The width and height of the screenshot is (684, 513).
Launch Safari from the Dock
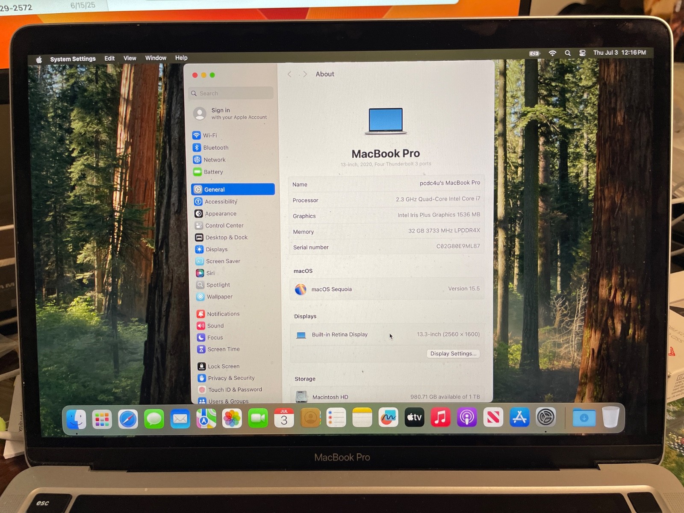pos(128,419)
